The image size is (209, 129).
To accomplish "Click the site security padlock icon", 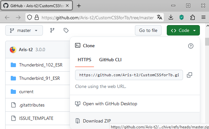I will [x=37, y=17].
